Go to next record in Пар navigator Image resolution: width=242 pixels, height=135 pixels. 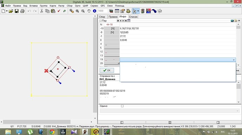(123, 21)
